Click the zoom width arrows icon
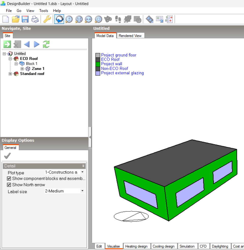Screen dimensions: 244x250 88,19
